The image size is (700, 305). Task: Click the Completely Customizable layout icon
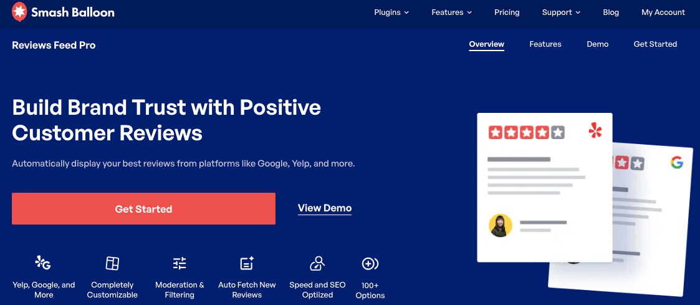pyautogui.click(x=112, y=263)
